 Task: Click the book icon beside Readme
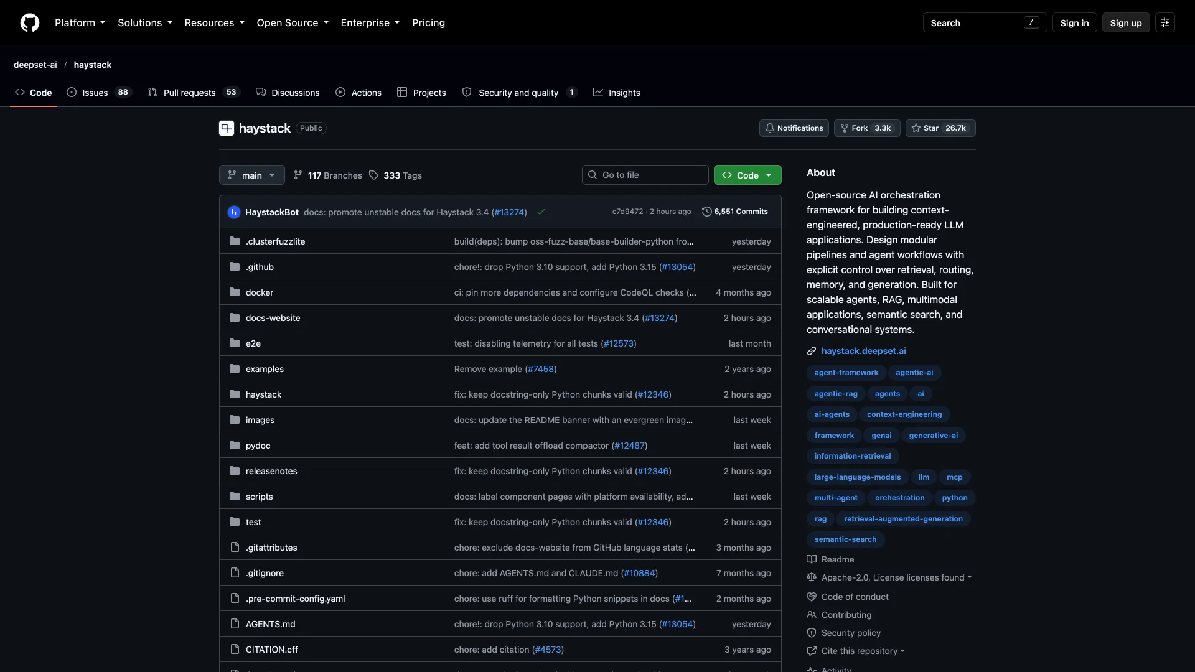[812, 559]
